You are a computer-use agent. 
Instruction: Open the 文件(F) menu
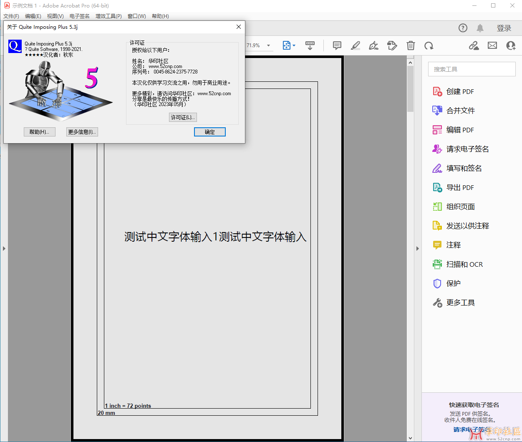pos(11,16)
